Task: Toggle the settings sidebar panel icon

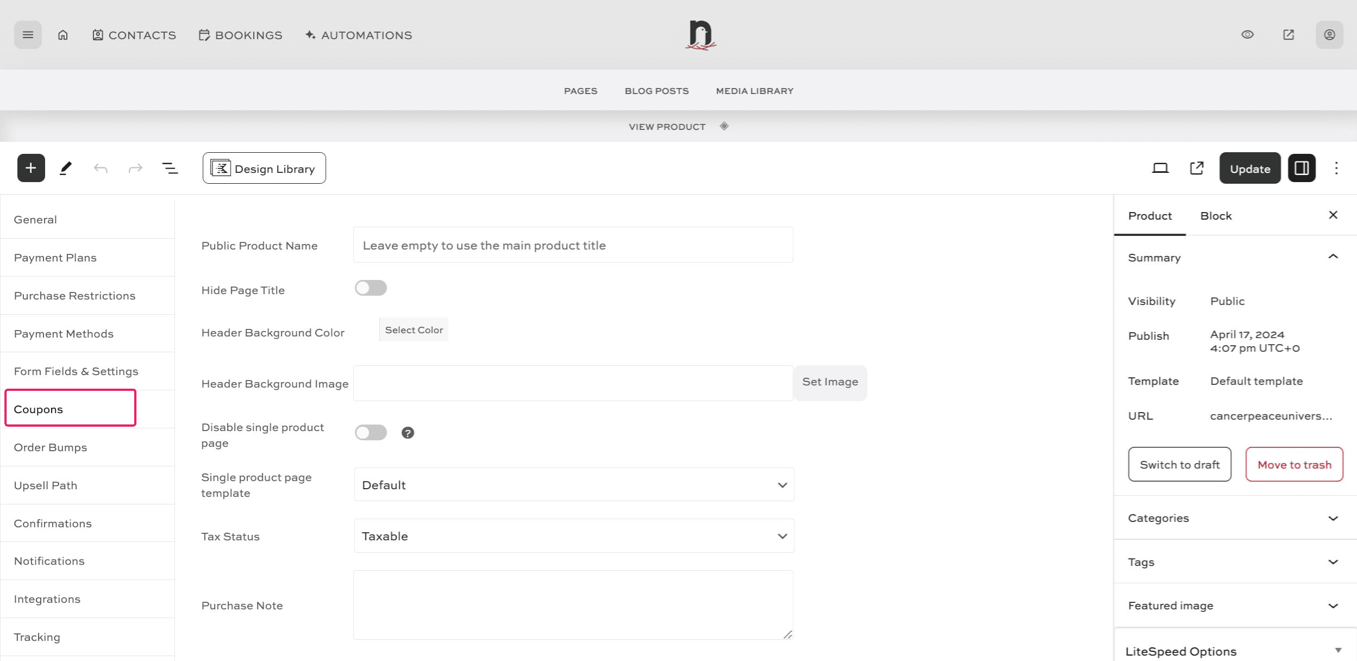Action: (1302, 168)
